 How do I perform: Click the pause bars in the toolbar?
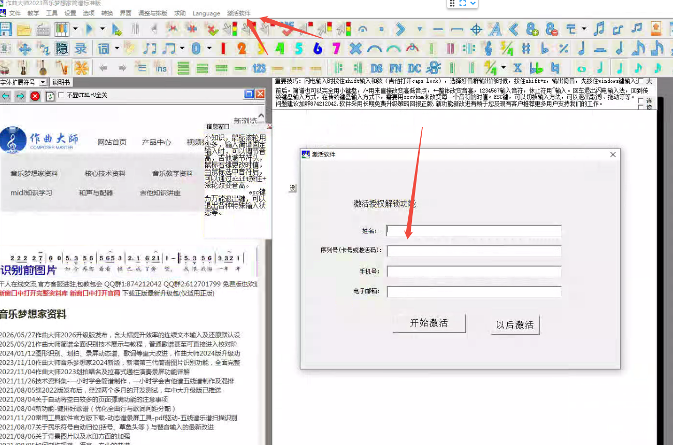tap(135, 29)
